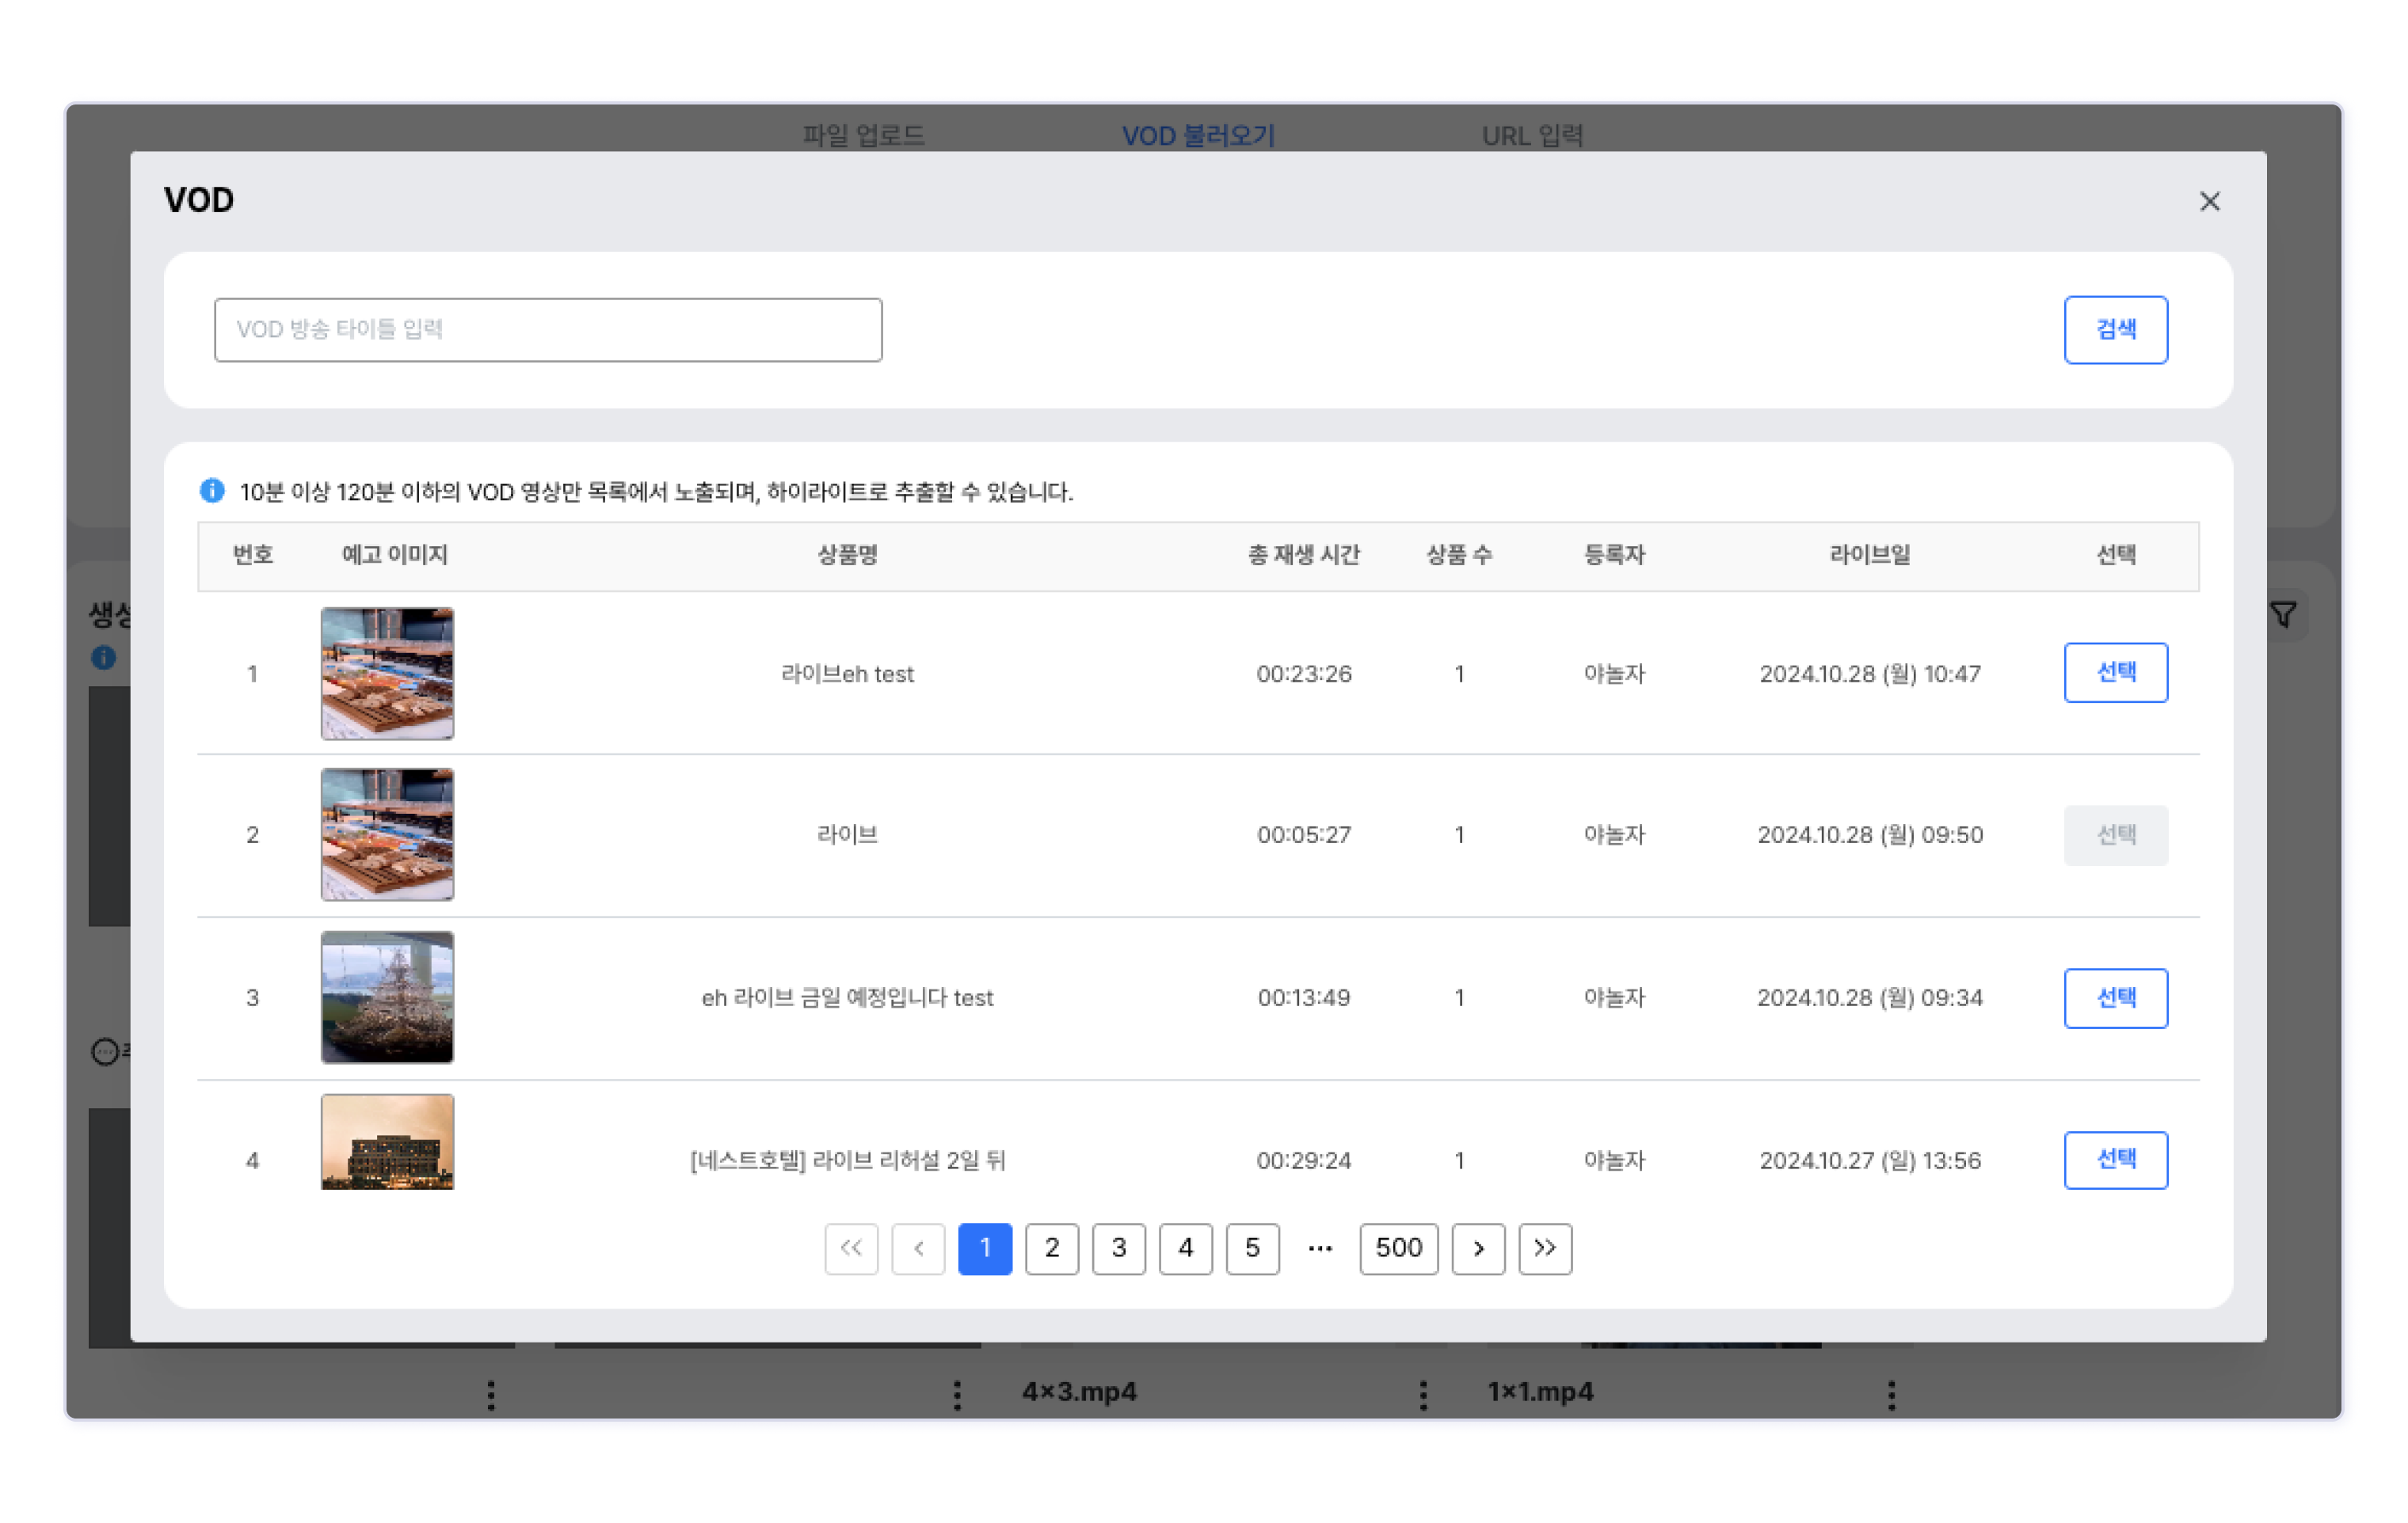Click thumbnail of row 3 VOD
Viewport: 2408px width, 1523px height.
(387, 997)
